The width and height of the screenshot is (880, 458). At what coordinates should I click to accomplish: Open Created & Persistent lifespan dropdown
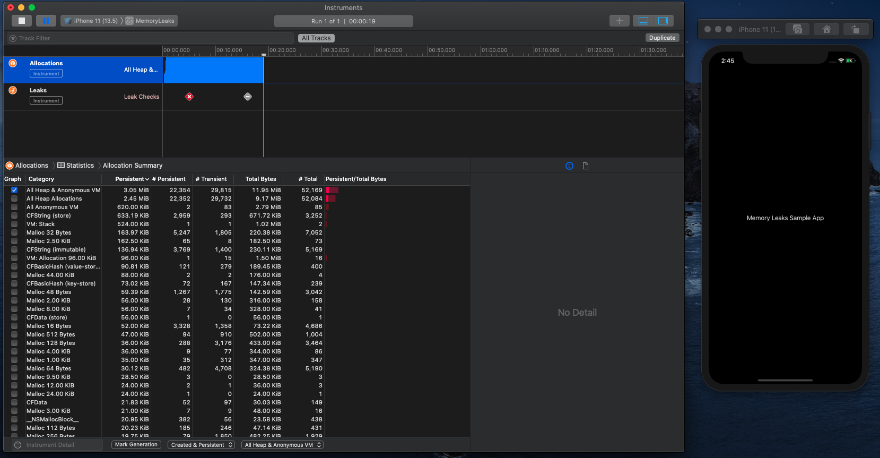pyautogui.click(x=202, y=445)
